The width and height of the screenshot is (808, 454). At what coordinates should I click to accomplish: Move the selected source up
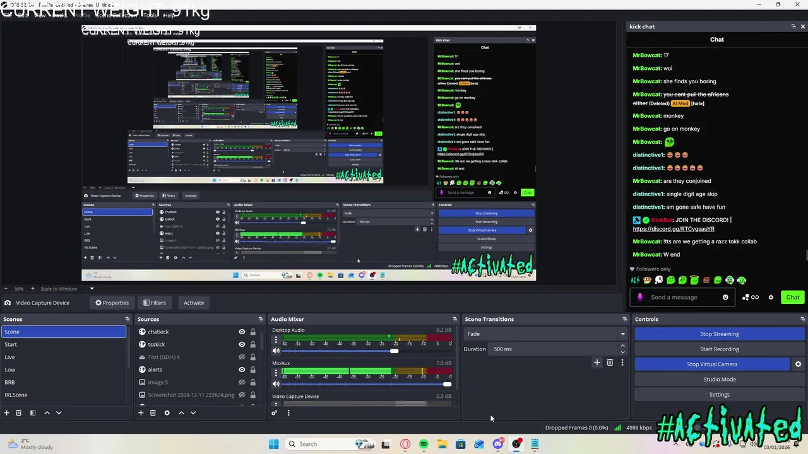coord(181,413)
